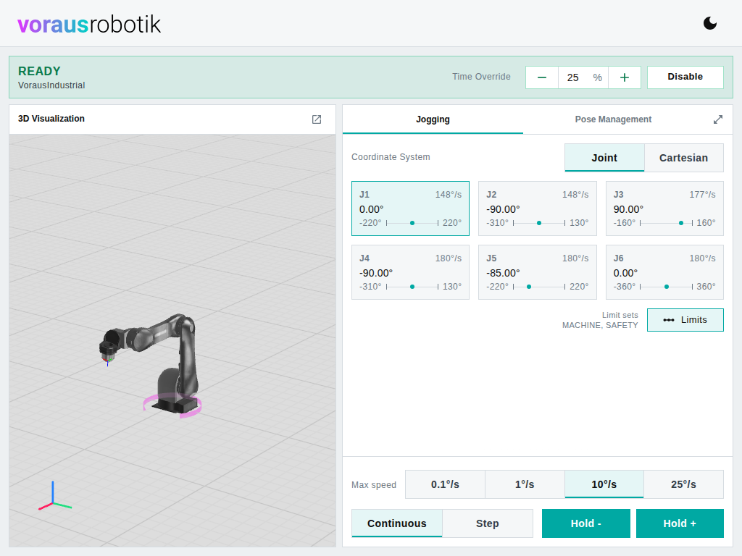Set max speed to 10°/s

pyautogui.click(x=604, y=484)
